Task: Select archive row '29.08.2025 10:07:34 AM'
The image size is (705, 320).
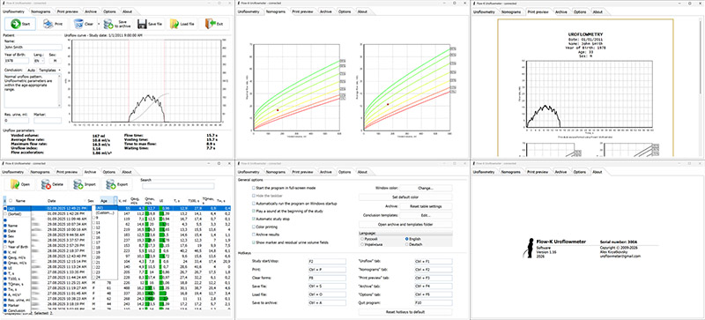Action: 117,223
